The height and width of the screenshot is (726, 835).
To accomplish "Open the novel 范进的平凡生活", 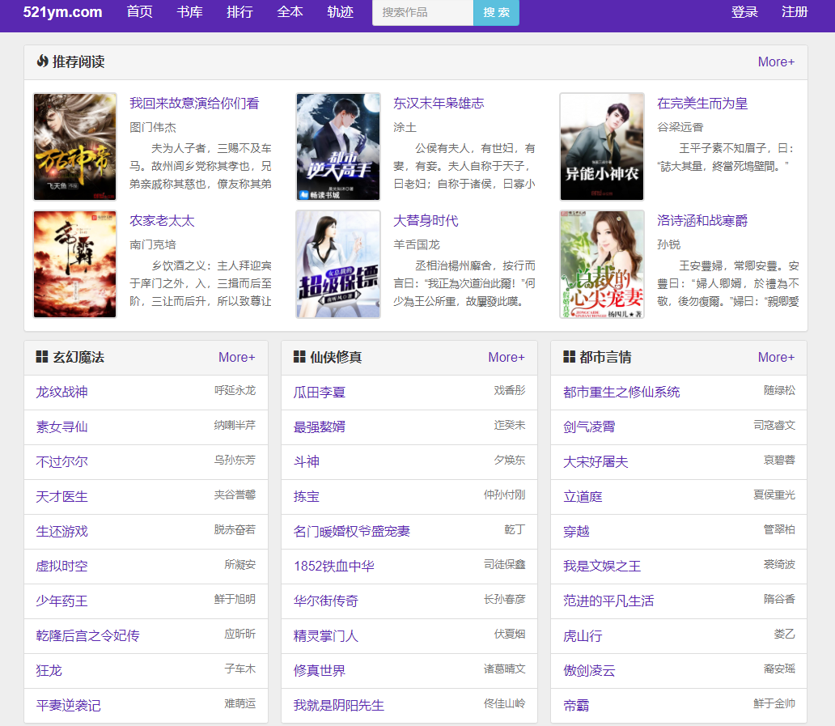I will [x=608, y=601].
